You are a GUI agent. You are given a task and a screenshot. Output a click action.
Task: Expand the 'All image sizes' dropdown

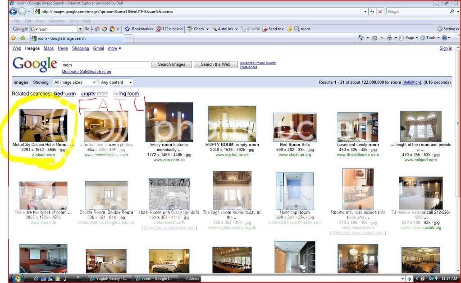click(x=74, y=82)
